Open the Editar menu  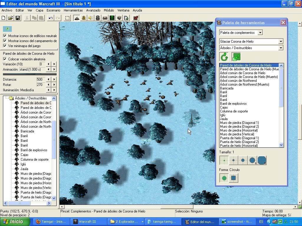pos(20,10)
